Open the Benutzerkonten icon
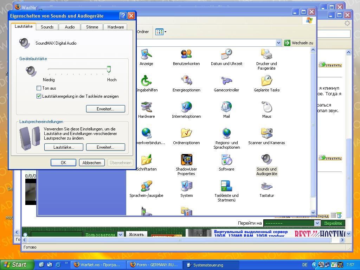Viewport: 360px width, 270px height. point(186,55)
